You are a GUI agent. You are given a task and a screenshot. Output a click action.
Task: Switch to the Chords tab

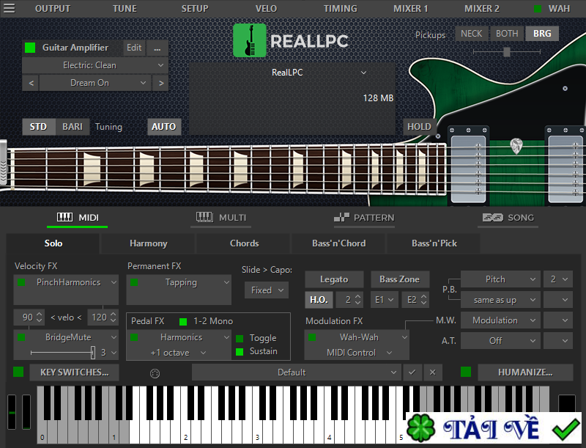[x=243, y=243]
